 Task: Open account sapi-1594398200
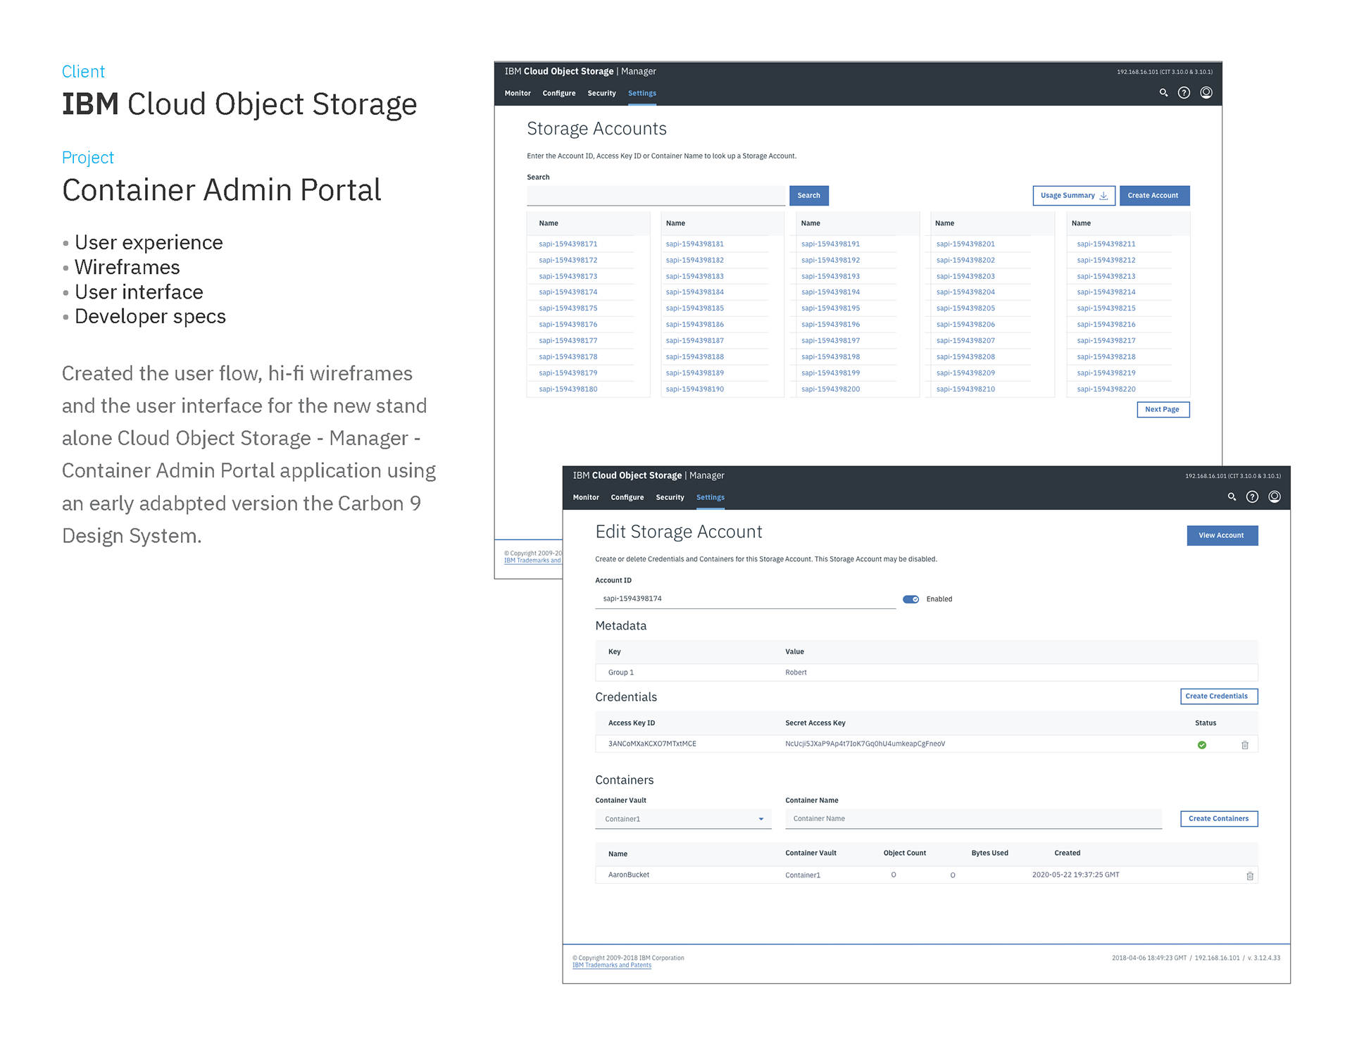[831, 389]
